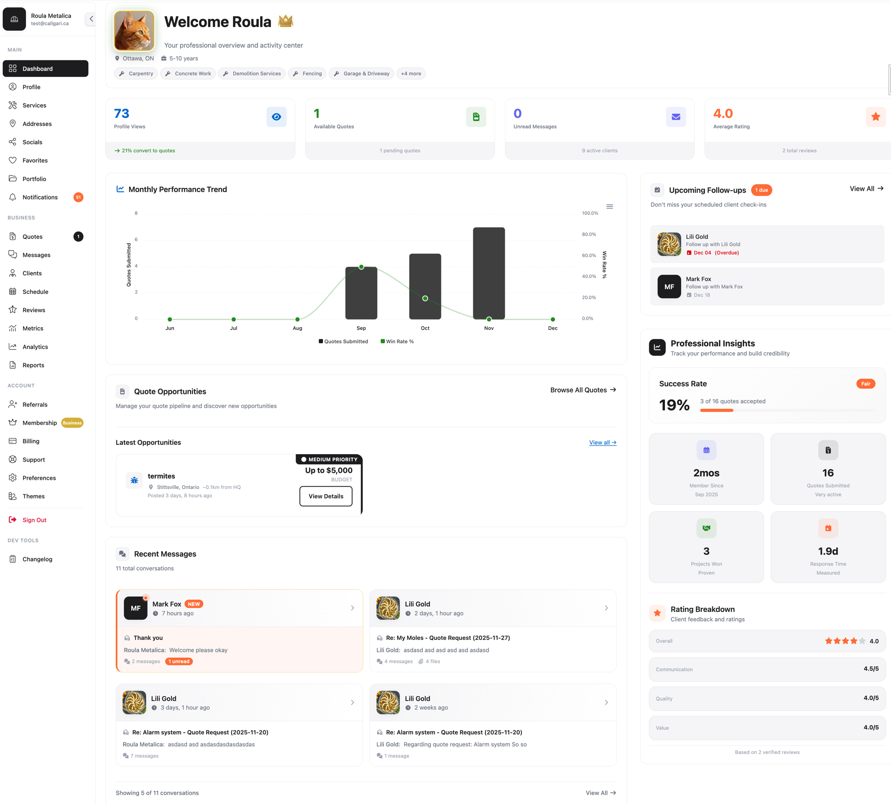Select the Metrics icon in the sidebar
The image size is (891, 805).
click(x=13, y=328)
